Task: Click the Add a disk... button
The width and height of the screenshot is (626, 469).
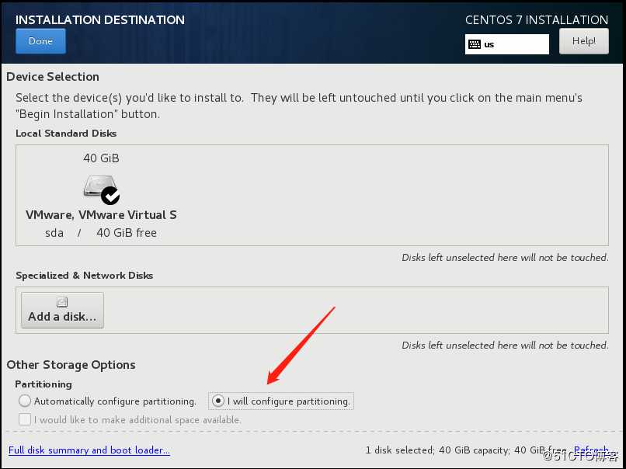Action: (x=62, y=310)
